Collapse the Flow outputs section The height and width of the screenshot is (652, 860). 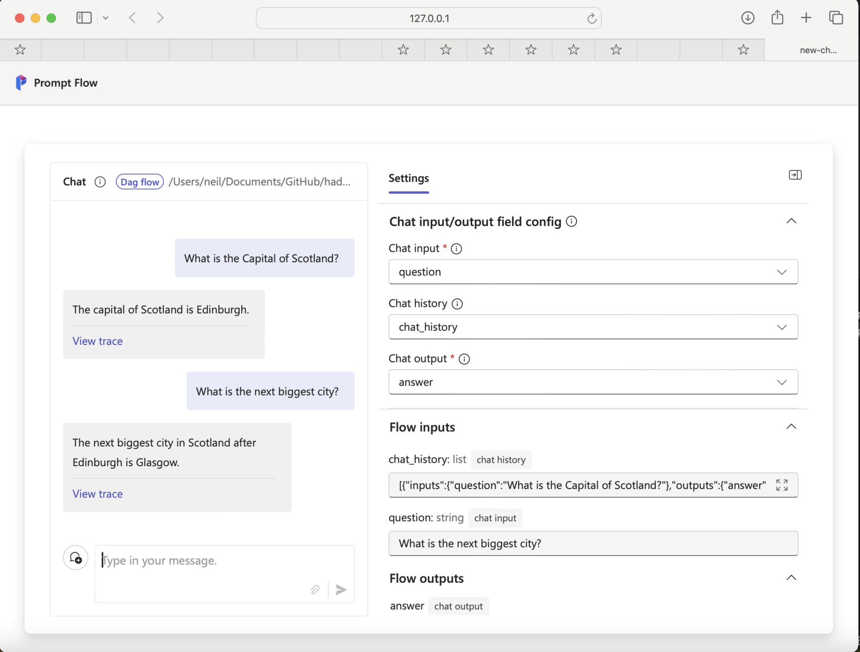[791, 578]
